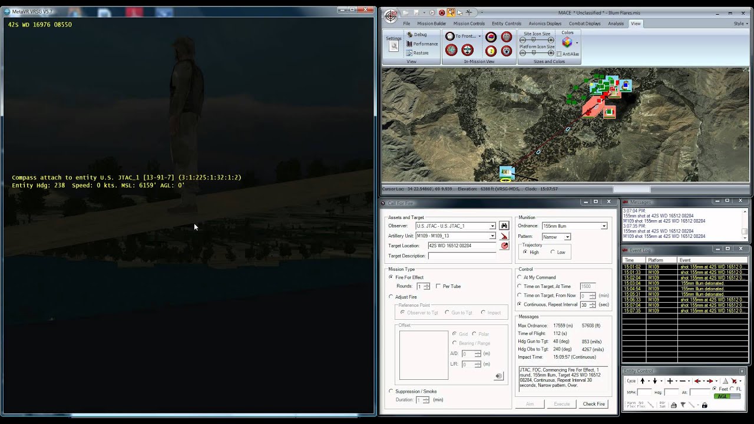
Task: Switch to the Mission Builder tab
Action: 432,24
